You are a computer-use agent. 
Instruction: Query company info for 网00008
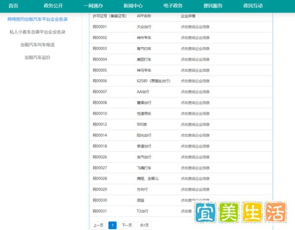pyautogui.click(x=195, y=103)
